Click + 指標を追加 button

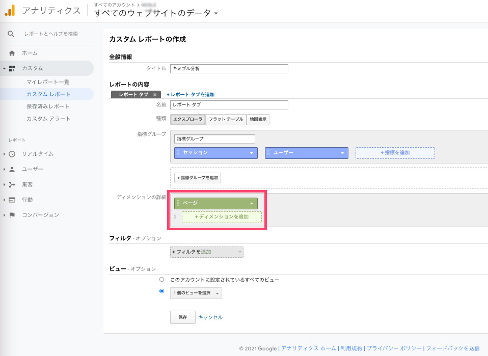tap(395, 153)
